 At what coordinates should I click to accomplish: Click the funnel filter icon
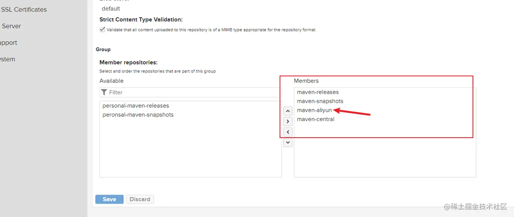coord(104,92)
